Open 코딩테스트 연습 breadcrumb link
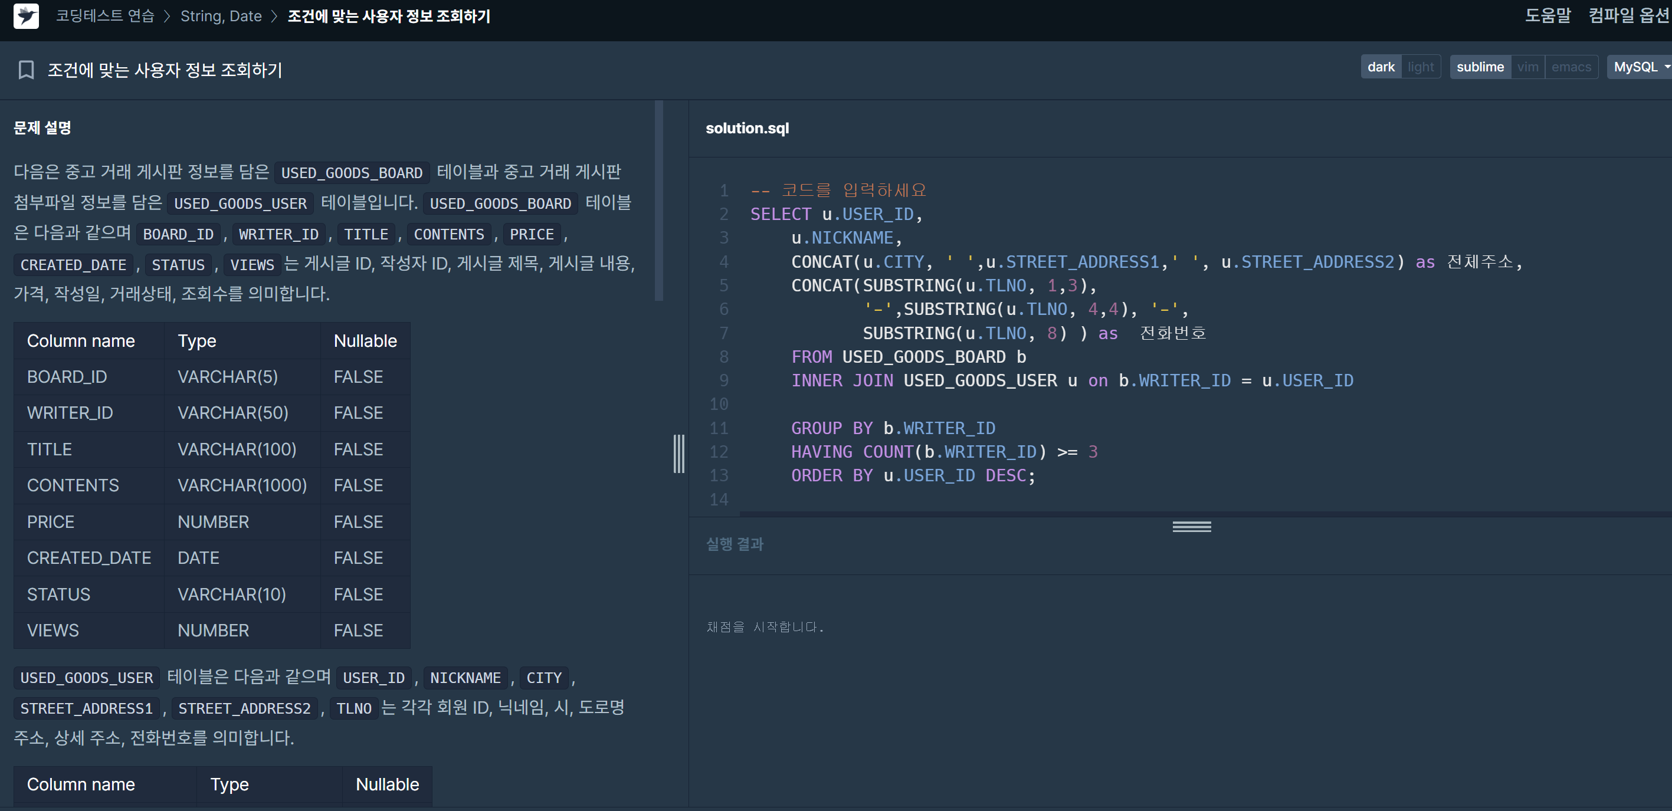The height and width of the screenshot is (811, 1672). point(104,15)
